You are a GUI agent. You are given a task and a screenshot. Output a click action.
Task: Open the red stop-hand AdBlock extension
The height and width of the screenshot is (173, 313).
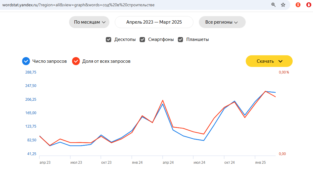(309, 5)
